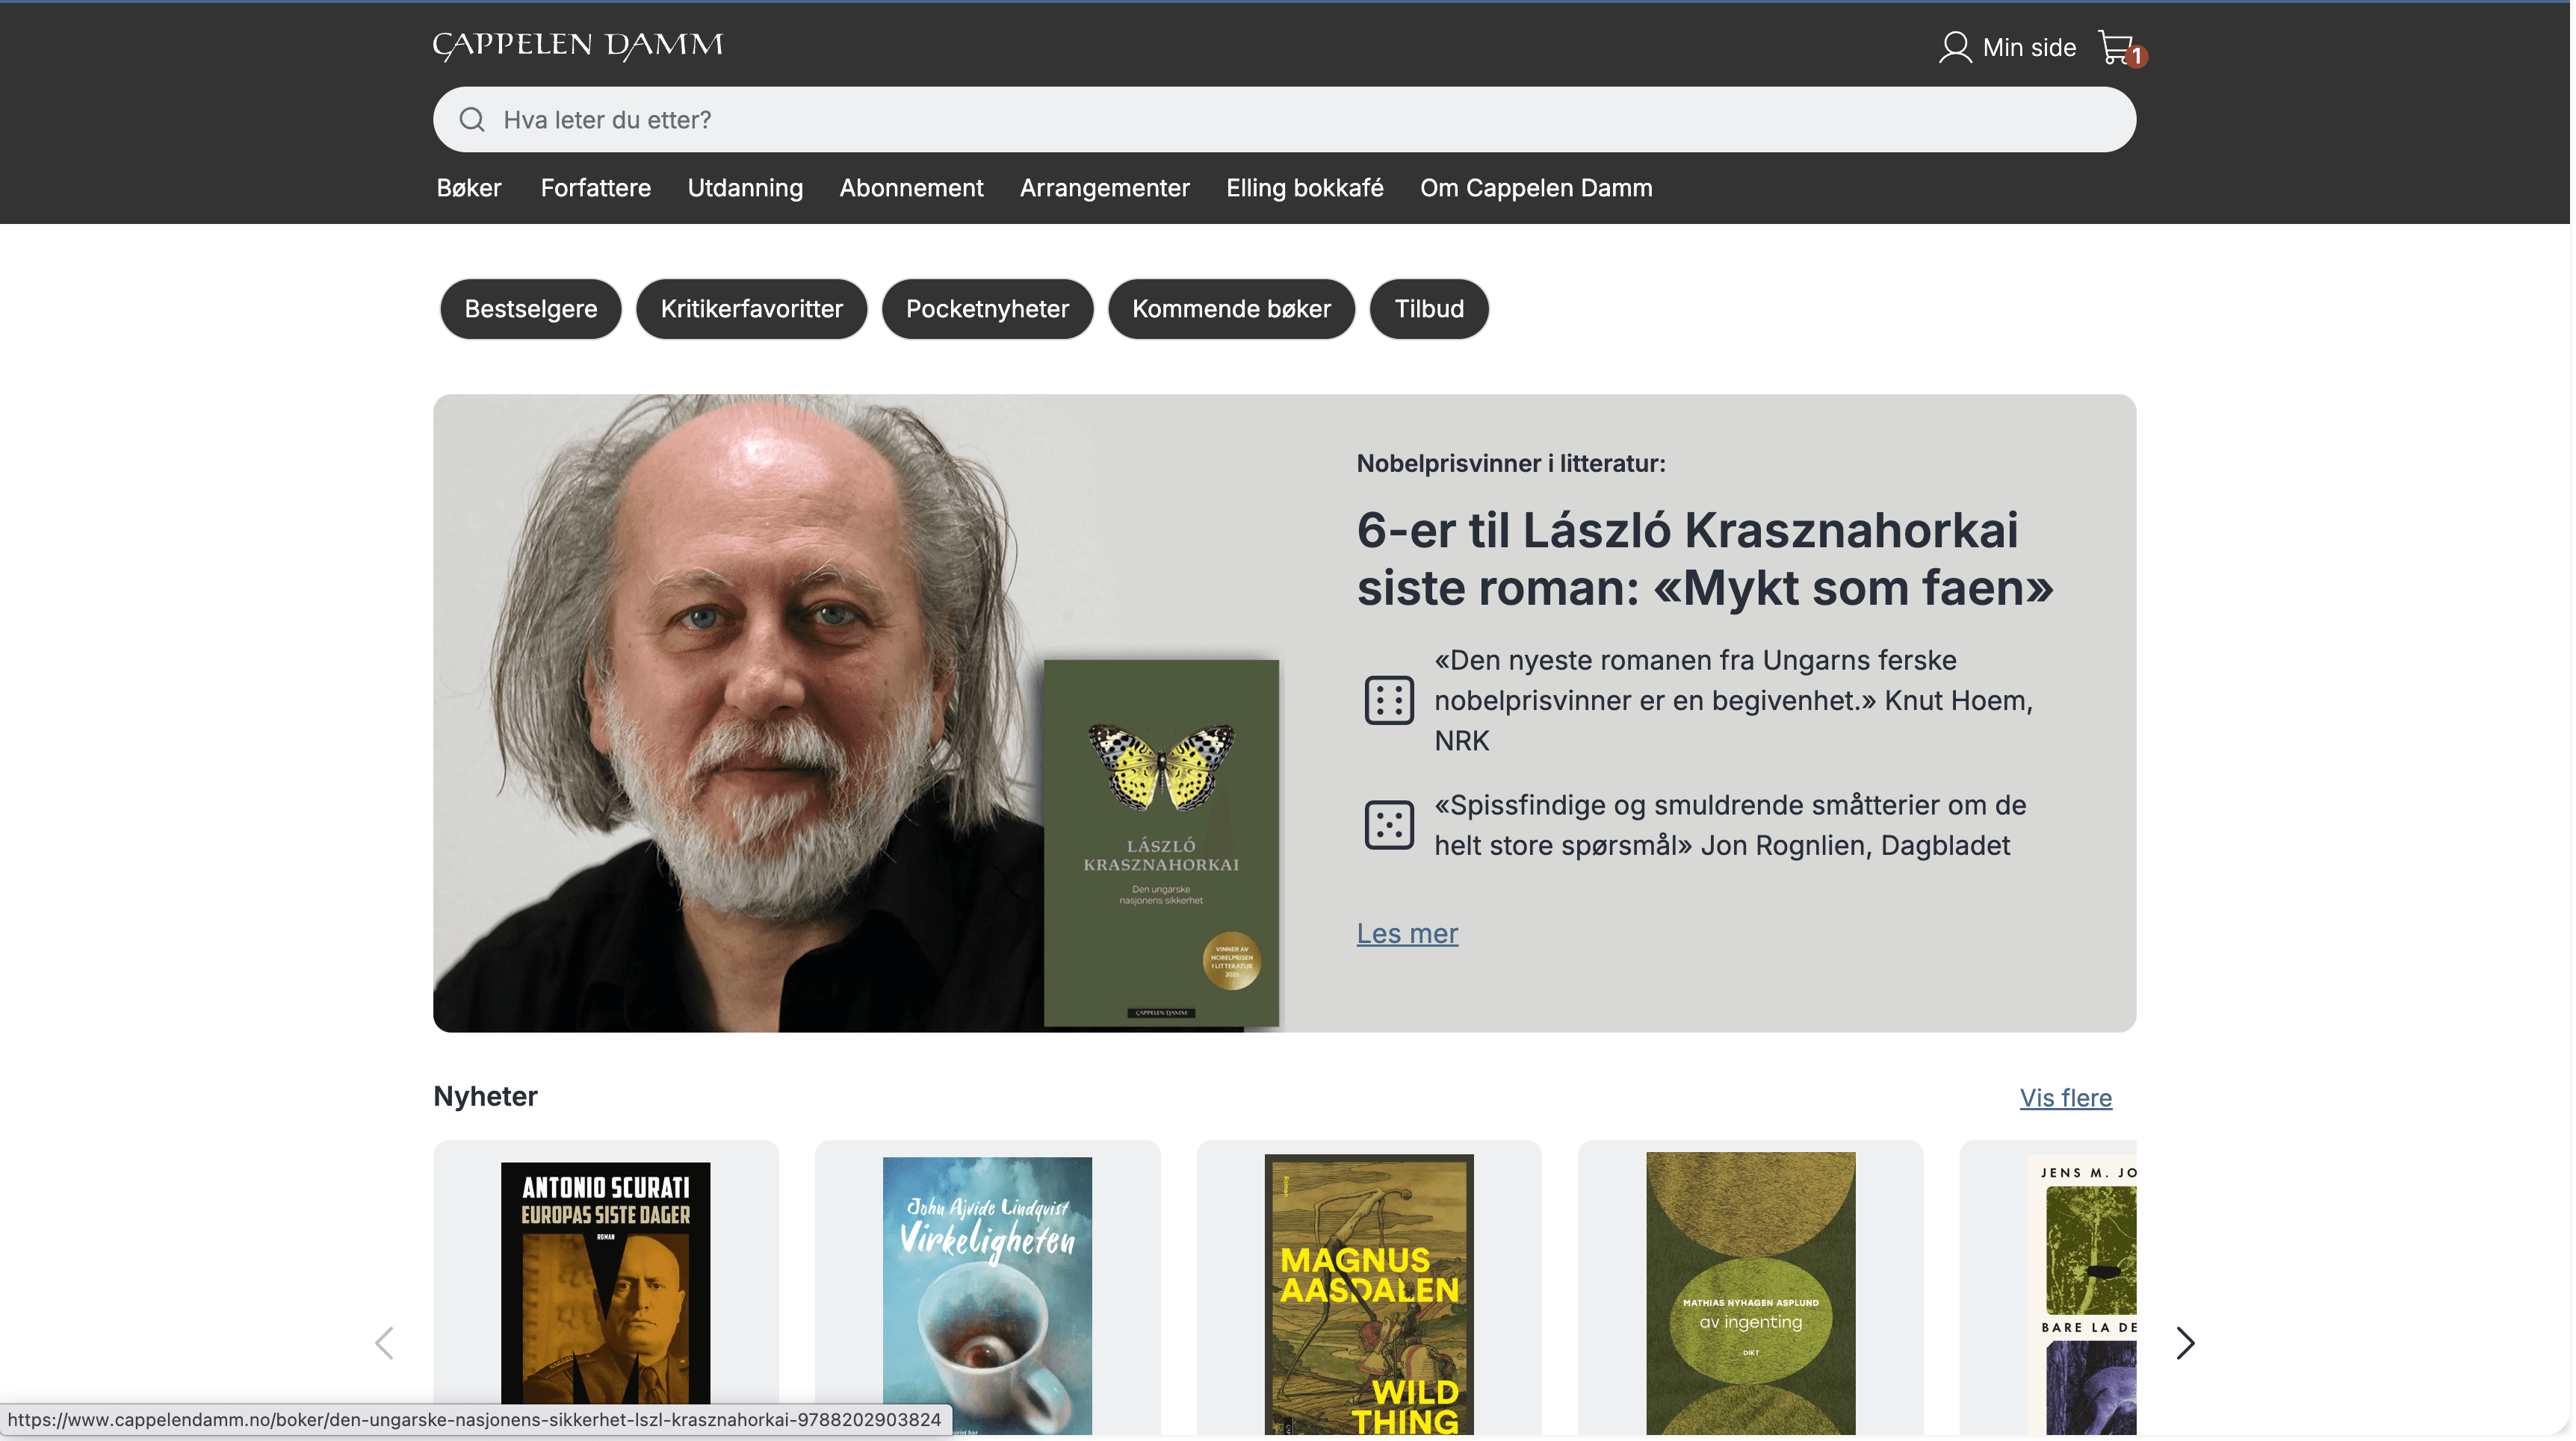Open the Virkeligheten book cover
The image size is (2576, 1441).
987,1295
